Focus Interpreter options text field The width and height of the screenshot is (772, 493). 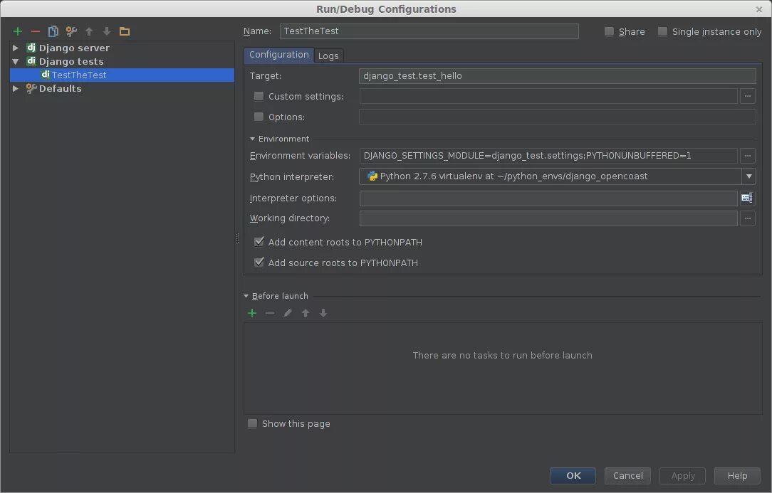click(548, 198)
